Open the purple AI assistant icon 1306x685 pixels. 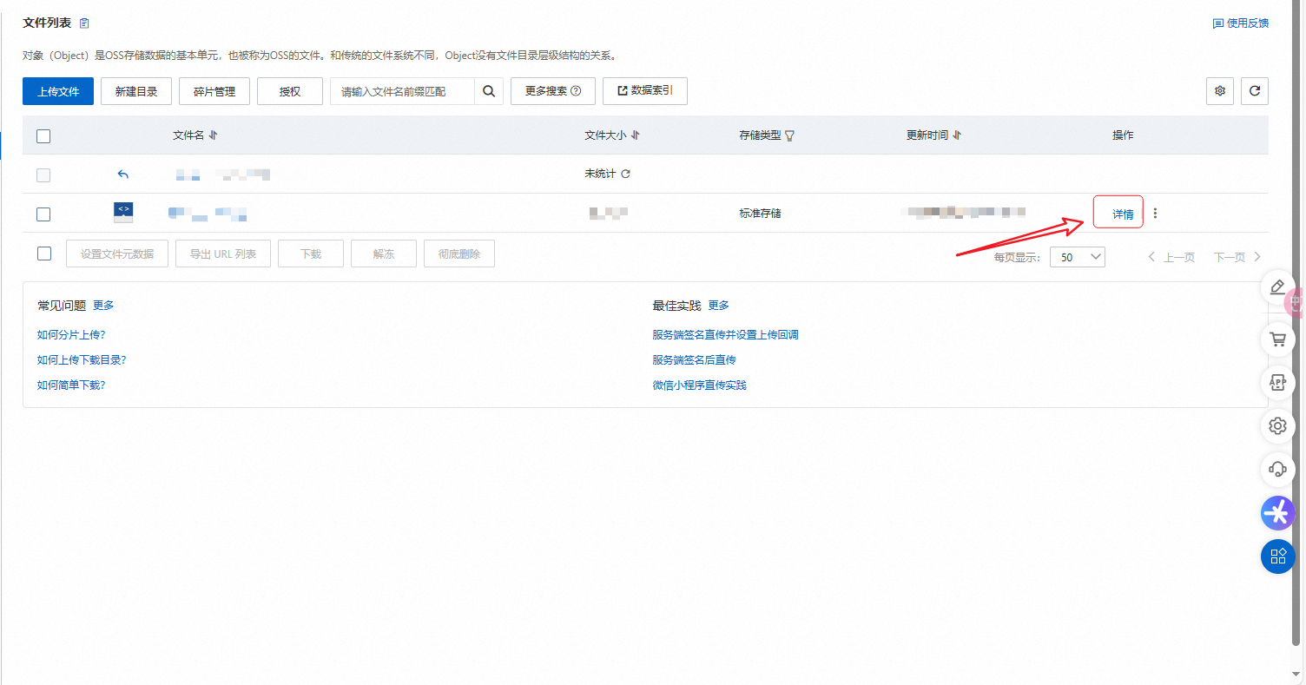(x=1277, y=513)
